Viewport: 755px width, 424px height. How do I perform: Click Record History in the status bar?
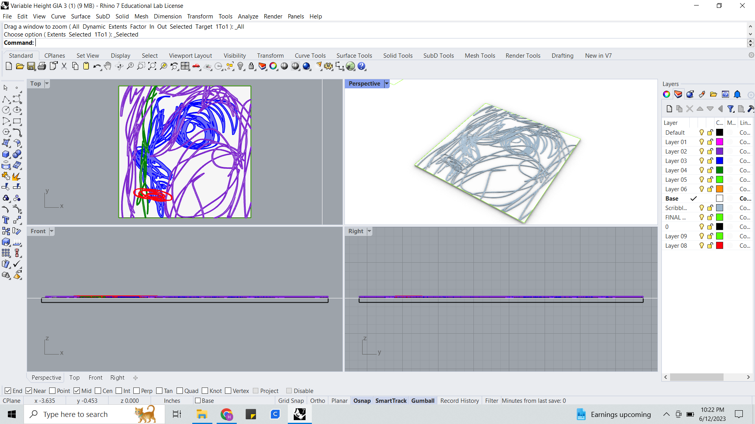tap(459, 400)
